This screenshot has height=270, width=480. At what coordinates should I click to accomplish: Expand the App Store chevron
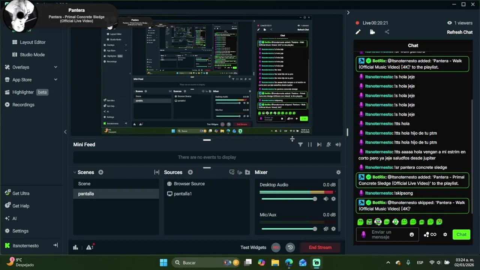pyautogui.click(x=55, y=80)
